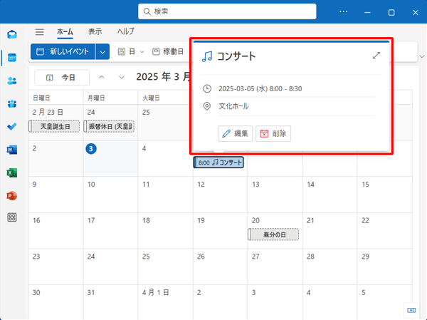Open the 新しいイベント dropdown arrow
Screen dimensions: 427x320
tap(102, 51)
